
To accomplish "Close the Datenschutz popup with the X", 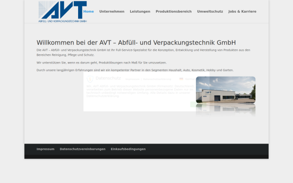I will (x=205, y=77).
